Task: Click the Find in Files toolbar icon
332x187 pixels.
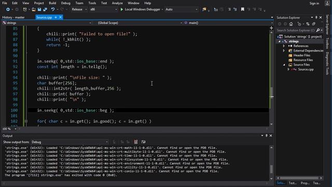Action: [204, 9]
